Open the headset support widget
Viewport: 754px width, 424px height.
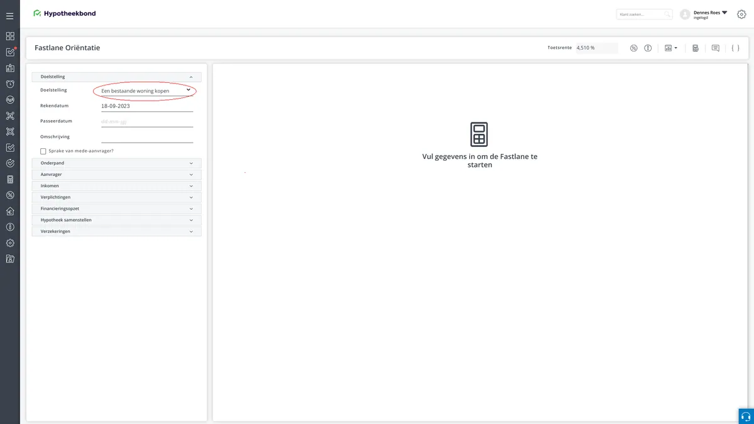(746, 416)
